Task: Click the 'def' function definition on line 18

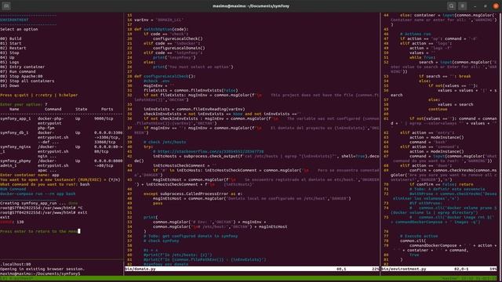Action: click(x=161, y=29)
